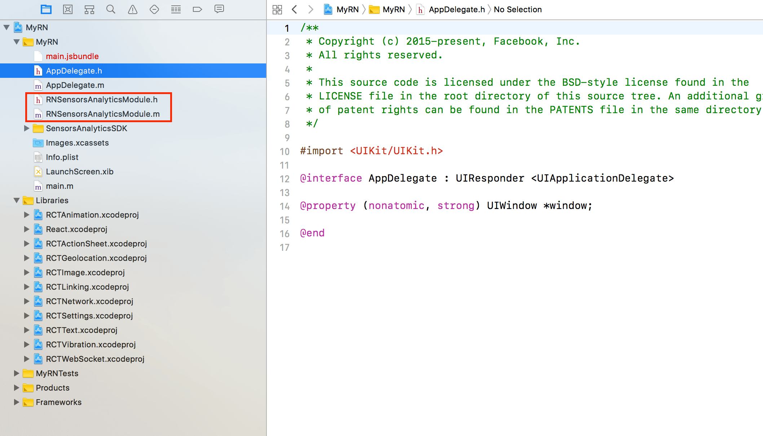Screen dimensions: 763x436
Task: Open the Debug navigator icon
Action: (176, 9)
